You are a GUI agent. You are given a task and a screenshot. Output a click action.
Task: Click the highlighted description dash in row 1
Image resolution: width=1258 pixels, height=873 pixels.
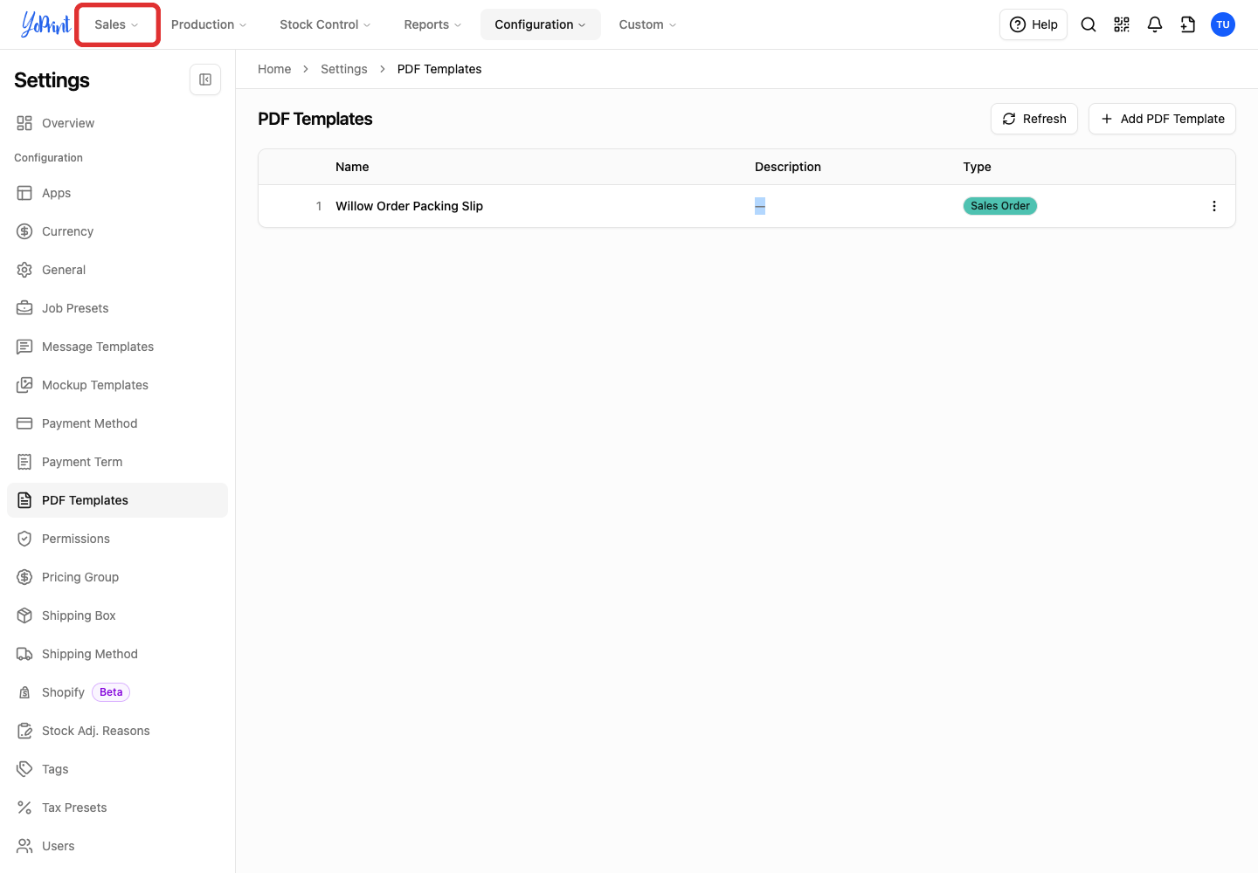click(760, 206)
